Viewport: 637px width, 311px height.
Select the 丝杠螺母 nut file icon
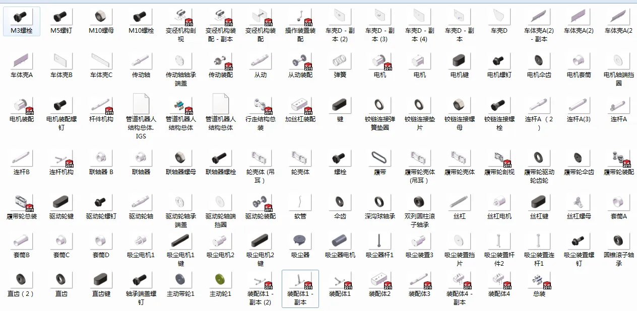pyautogui.click(x=578, y=202)
